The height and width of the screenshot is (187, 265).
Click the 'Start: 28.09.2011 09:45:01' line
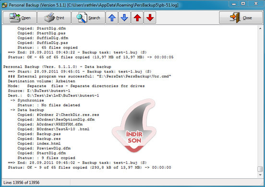coord(80,71)
